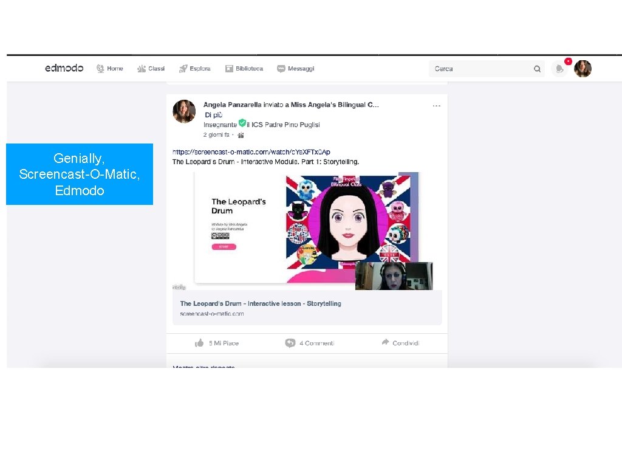Click the pink START button in preview
Screen dimensions: 622x467
(224, 247)
